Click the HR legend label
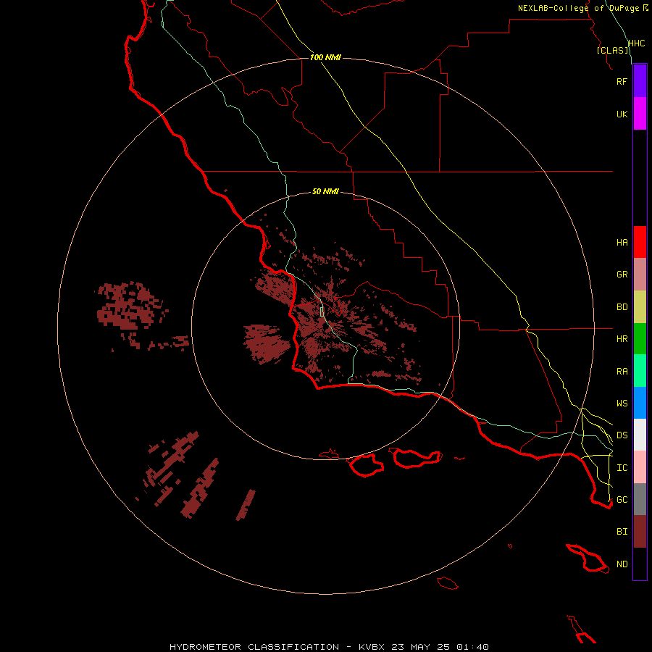 pyautogui.click(x=622, y=339)
